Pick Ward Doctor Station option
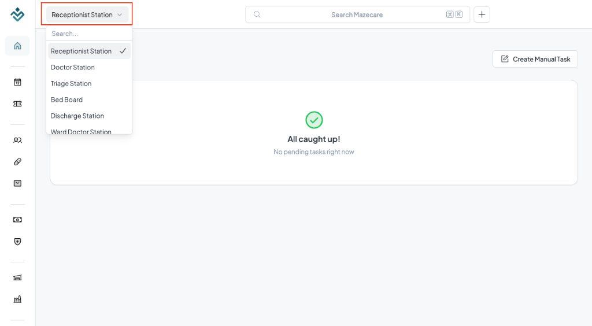This screenshot has height=326, width=592. (x=89, y=131)
